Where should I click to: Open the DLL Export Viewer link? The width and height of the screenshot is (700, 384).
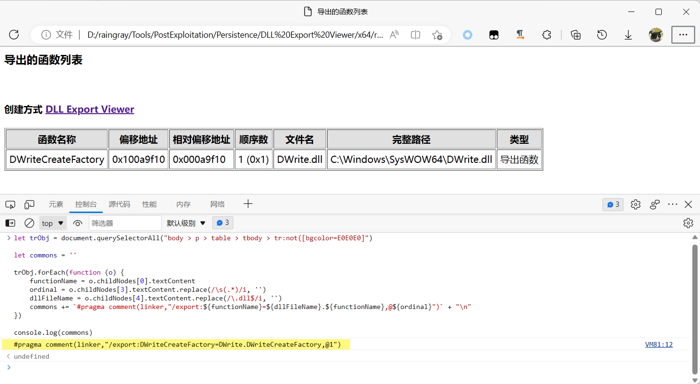tap(90, 109)
